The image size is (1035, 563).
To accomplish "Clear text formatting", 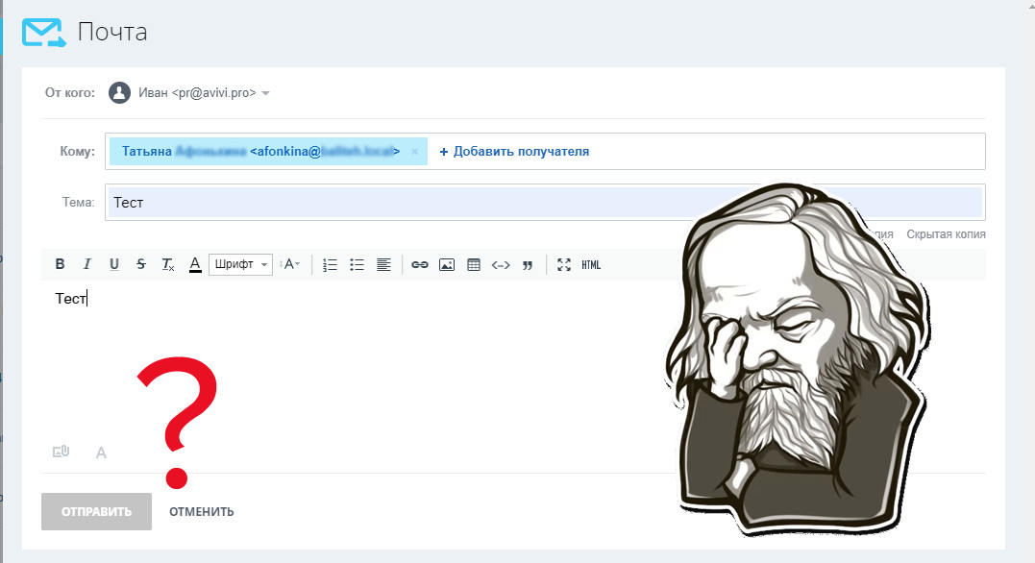I will coord(167,264).
